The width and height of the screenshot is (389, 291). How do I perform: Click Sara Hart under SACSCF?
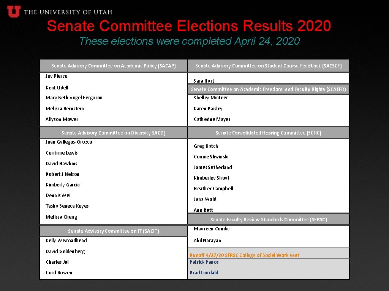click(x=204, y=81)
